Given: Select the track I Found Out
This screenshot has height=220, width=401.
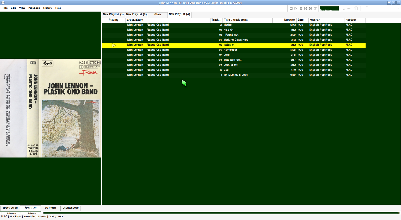Looking at the screenshot, I should [x=231, y=35].
